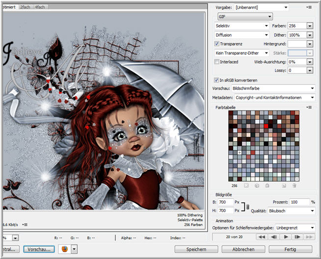
Task: Click the Speichern button
Action: pyautogui.click(x=196, y=249)
